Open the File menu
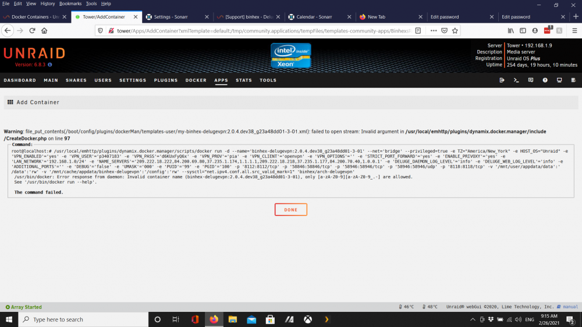Image resolution: width=582 pixels, height=327 pixels. pyautogui.click(x=6, y=3)
